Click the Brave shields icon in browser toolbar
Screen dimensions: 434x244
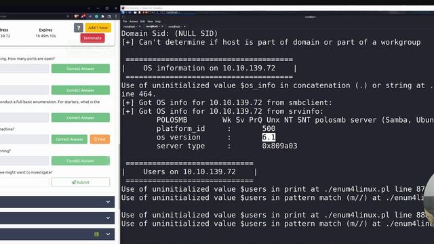[x=76, y=16]
